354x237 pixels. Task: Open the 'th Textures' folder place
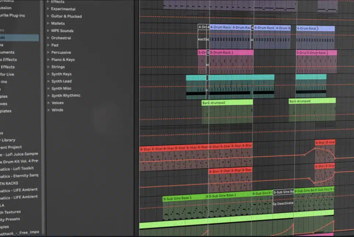click(10, 212)
